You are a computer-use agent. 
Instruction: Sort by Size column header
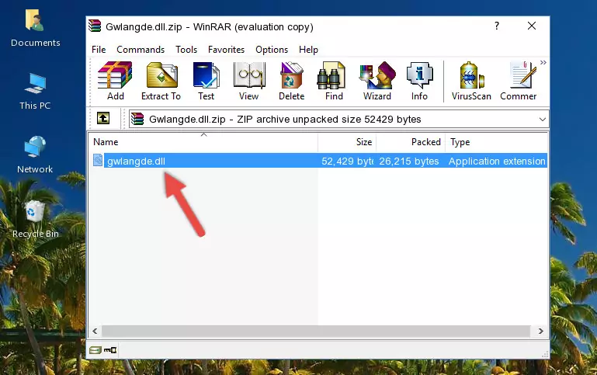click(x=347, y=142)
